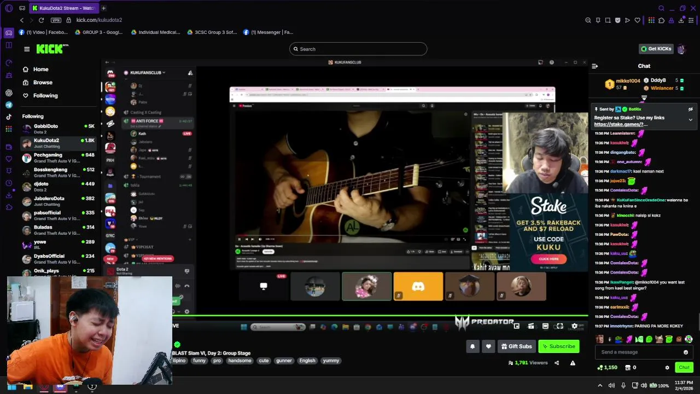700x394 pixels.
Task: Turn on notifications with the bell button
Action: (x=472, y=346)
